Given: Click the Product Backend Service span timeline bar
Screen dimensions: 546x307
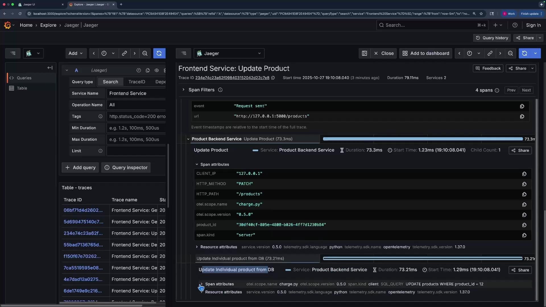Looking at the screenshot, I should 423,139.
